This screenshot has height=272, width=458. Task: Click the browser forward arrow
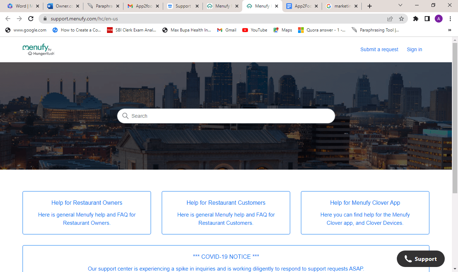(19, 19)
